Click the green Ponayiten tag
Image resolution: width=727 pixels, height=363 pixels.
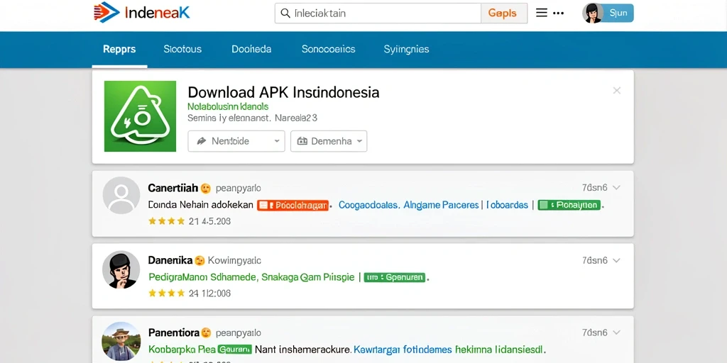(569, 205)
